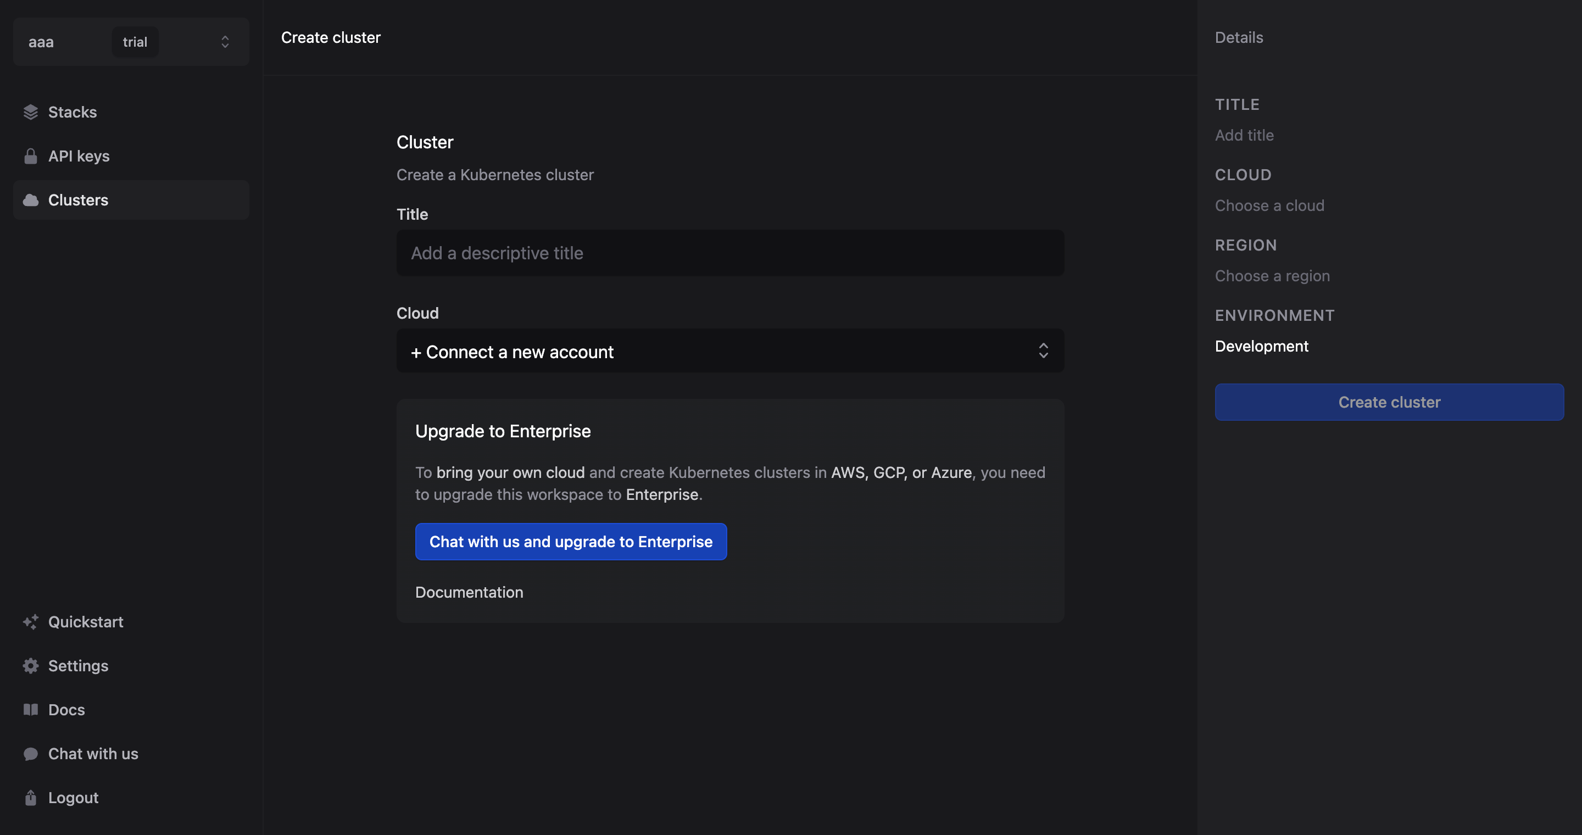Open the workspace switcher dropdown for aaa
1582x835 pixels.
(225, 41)
